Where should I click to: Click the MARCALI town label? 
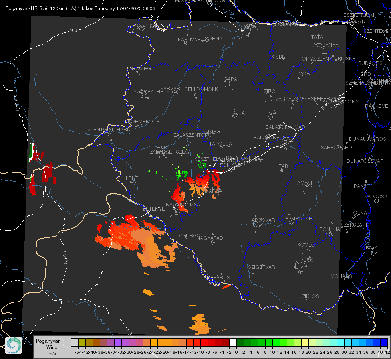(215, 191)
